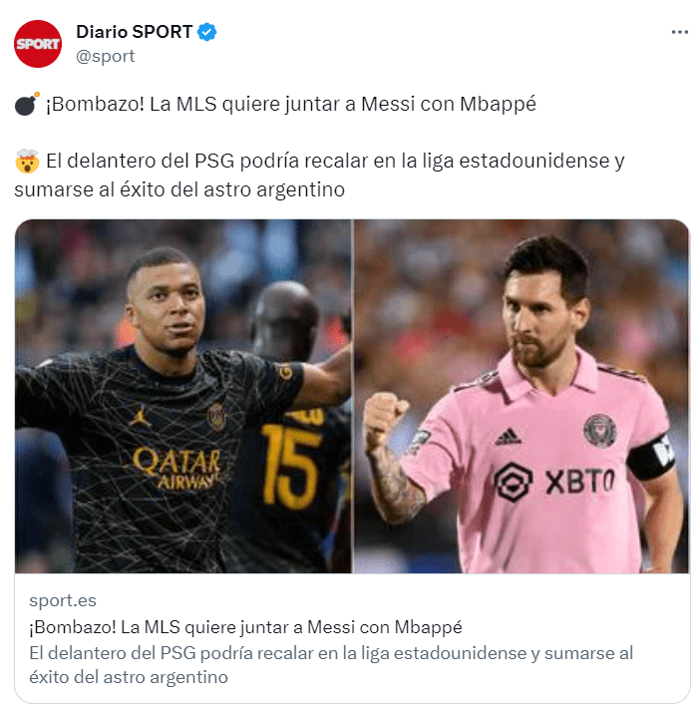Screen dimensions: 698x710
Task: Click the blue verified badge
Action: (x=207, y=32)
